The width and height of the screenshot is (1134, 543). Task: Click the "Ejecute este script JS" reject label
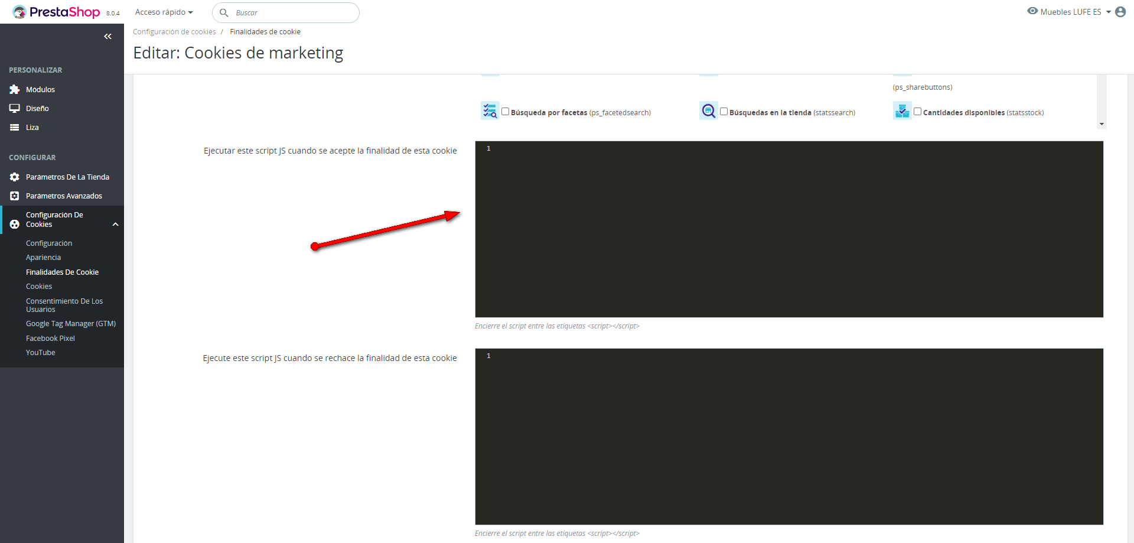tap(330, 358)
